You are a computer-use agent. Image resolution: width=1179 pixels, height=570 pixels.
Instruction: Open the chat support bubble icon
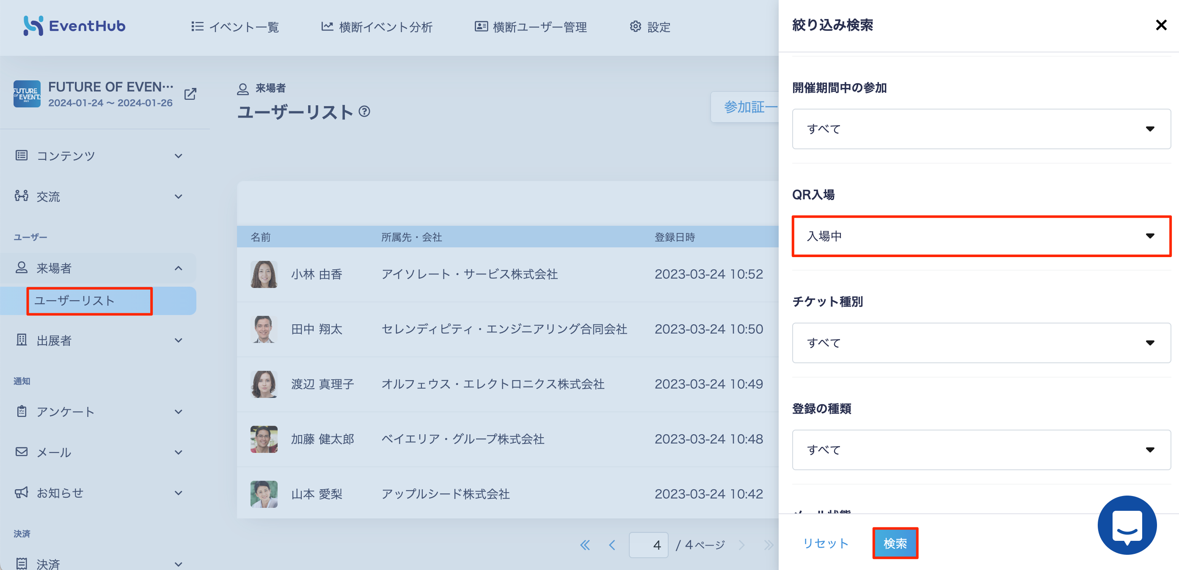tap(1127, 525)
